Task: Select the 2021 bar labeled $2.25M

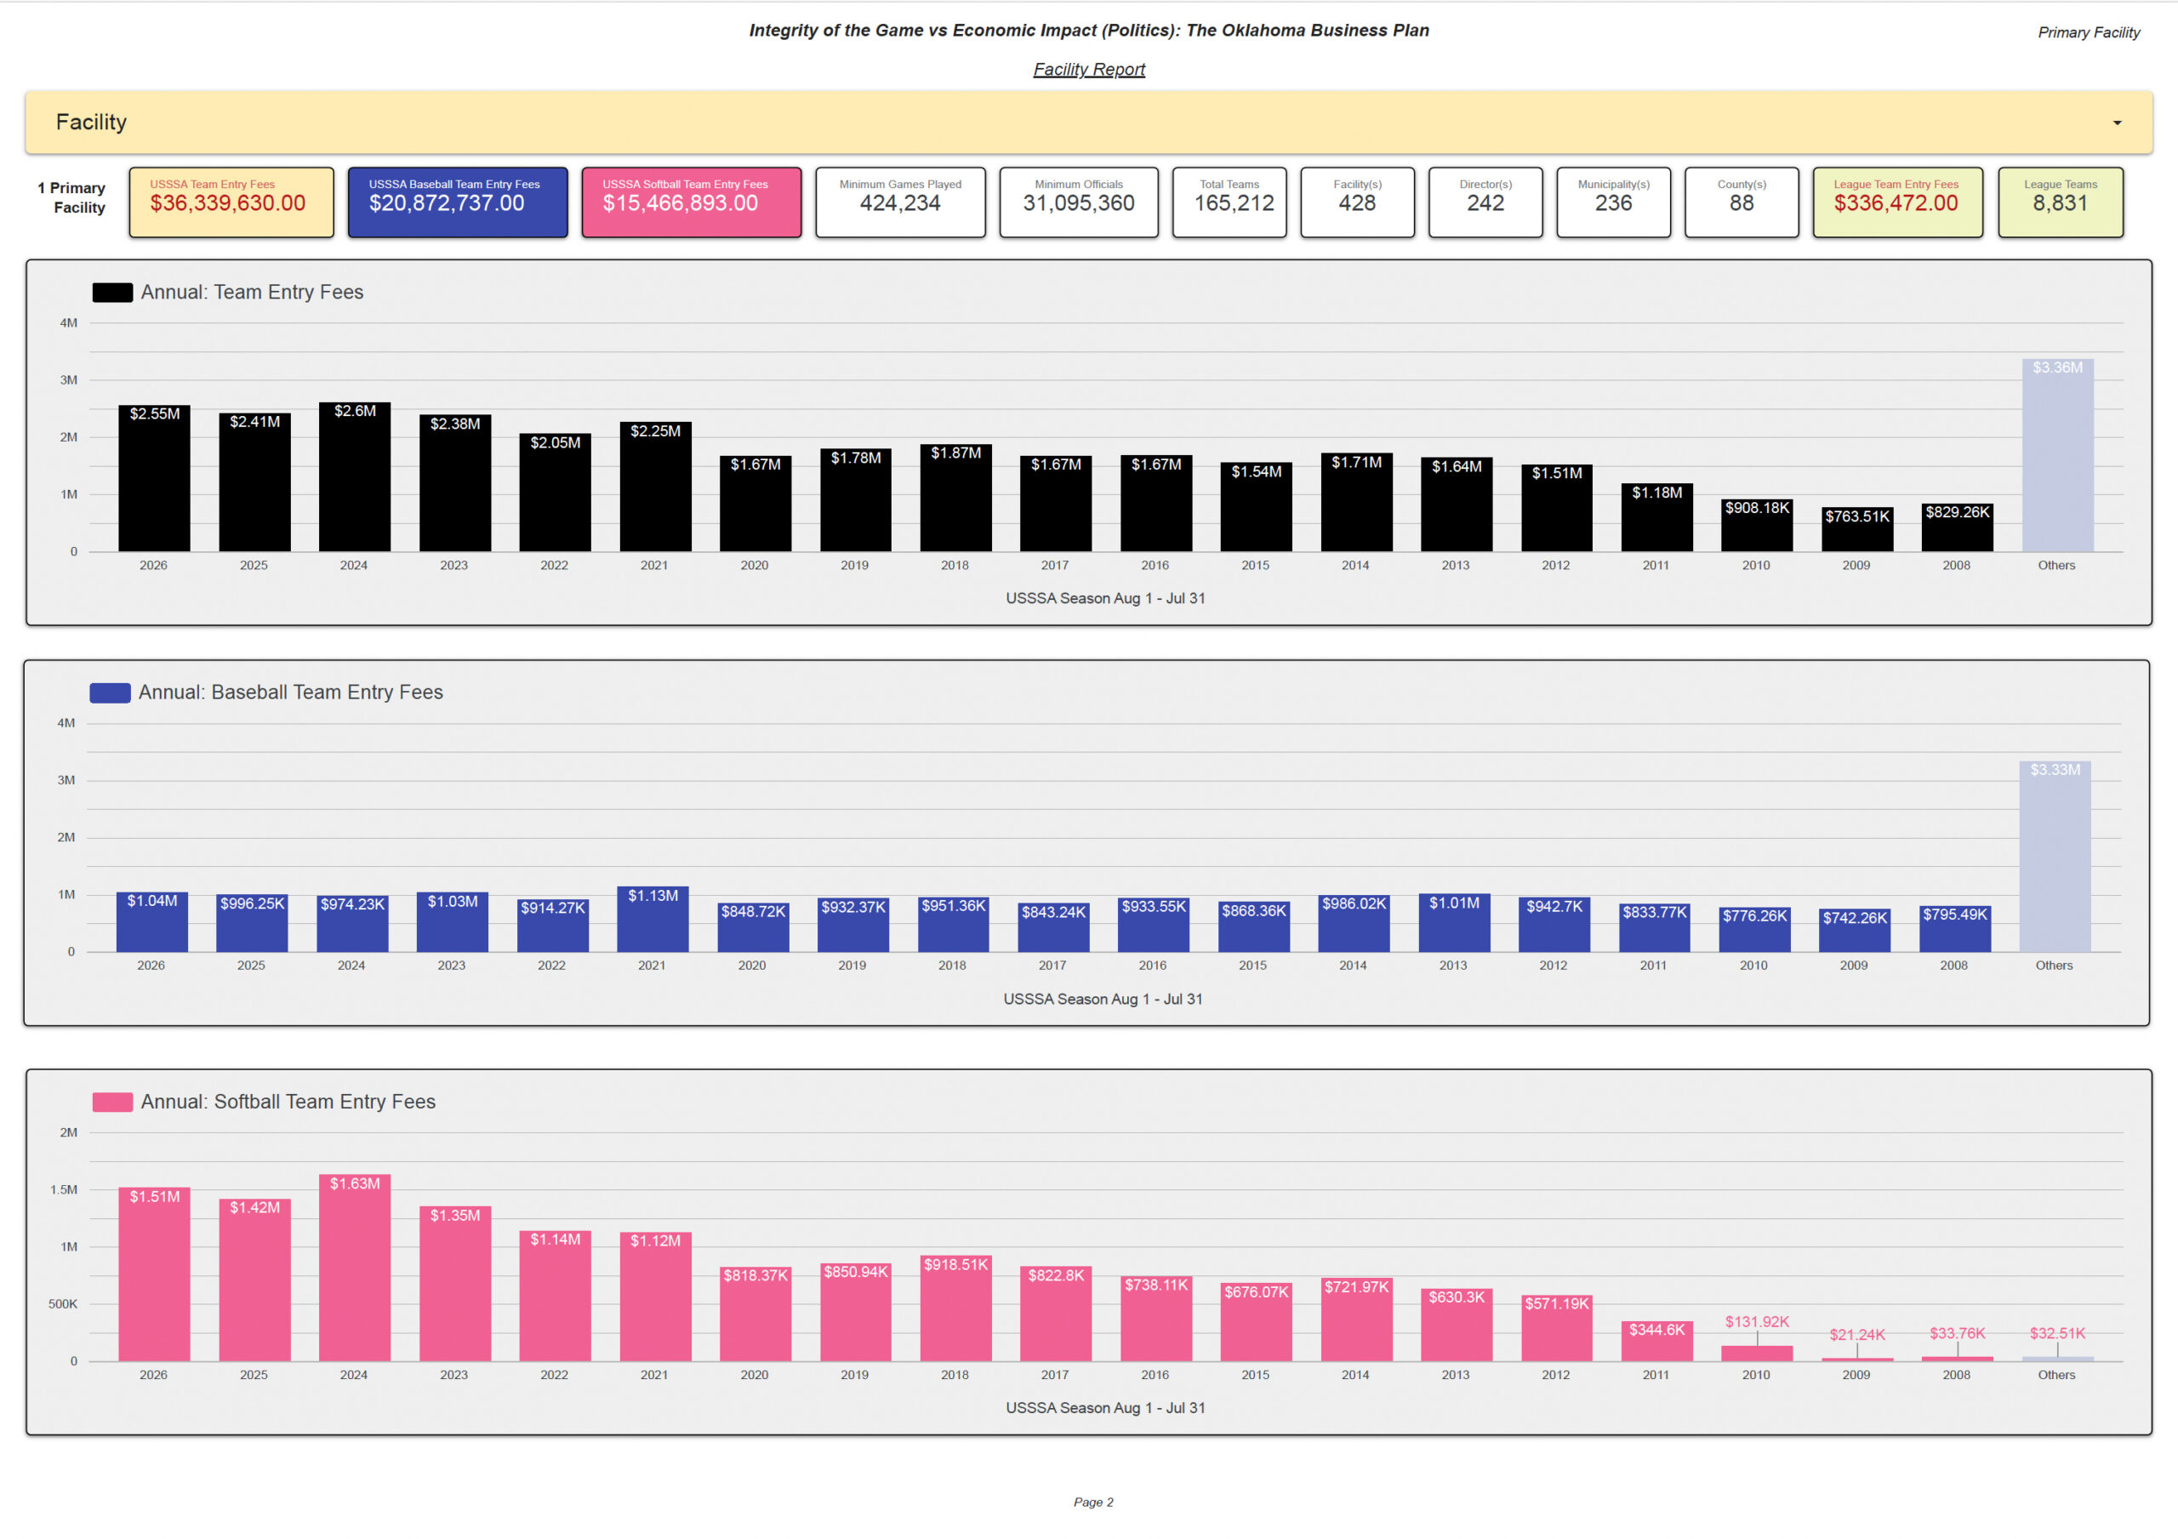Action: [x=655, y=487]
